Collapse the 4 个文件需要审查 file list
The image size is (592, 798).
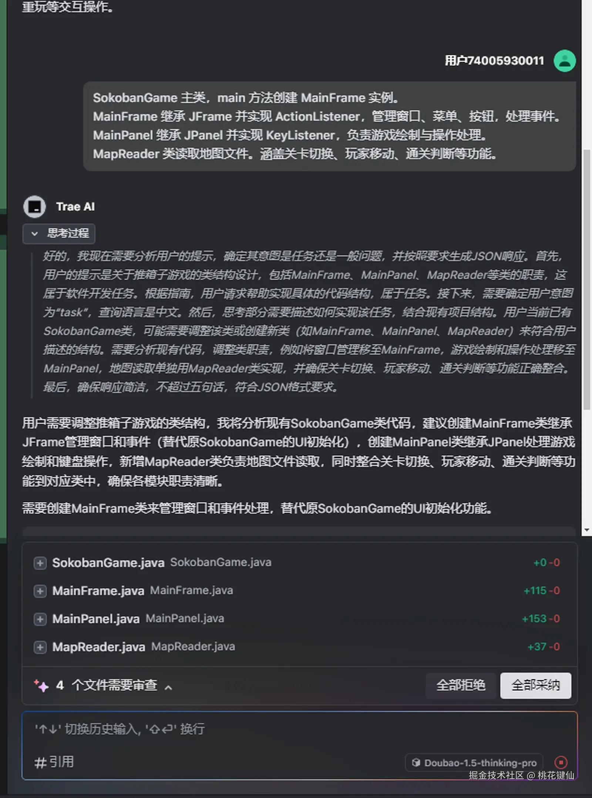tap(168, 688)
